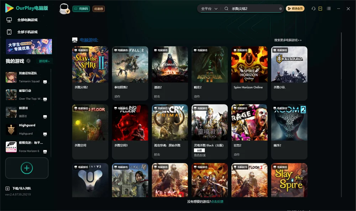Click the 点击反馈 feedback link
The image size is (356, 211).
(217, 201)
